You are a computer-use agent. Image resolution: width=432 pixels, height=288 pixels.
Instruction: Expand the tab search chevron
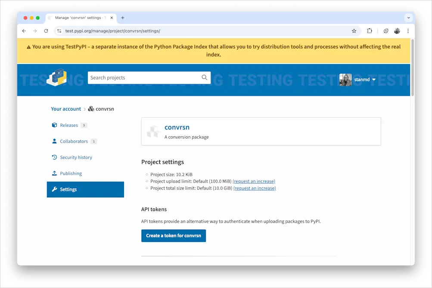(x=409, y=18)
